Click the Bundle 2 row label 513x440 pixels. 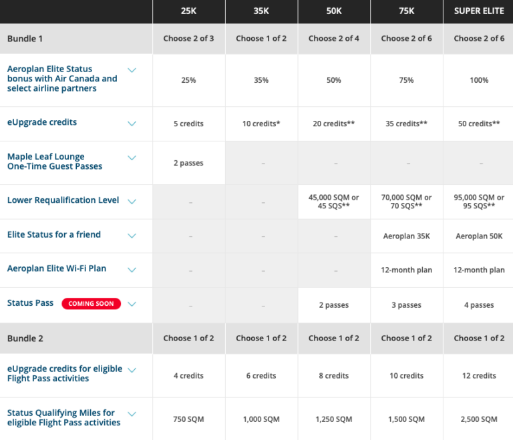[25, 339]
